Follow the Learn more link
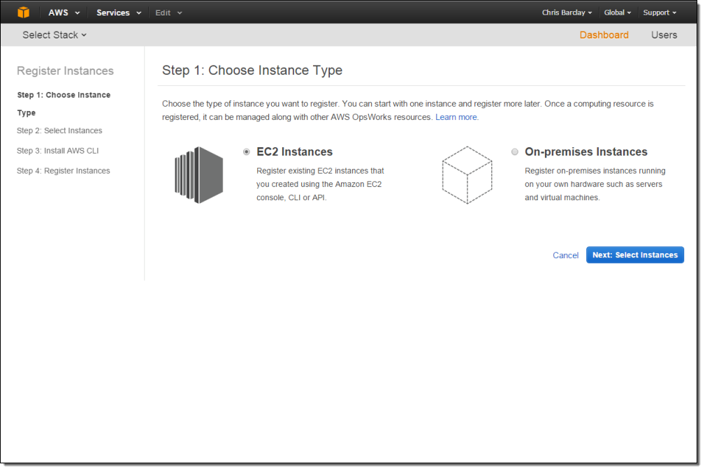 click(x=457, y=117)
